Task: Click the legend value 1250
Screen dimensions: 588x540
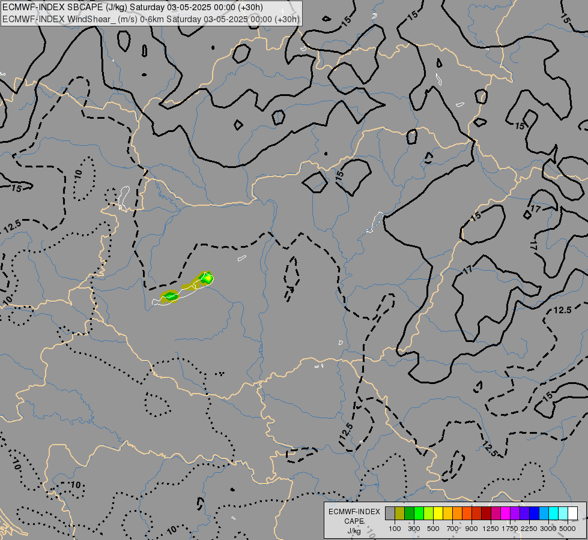Action: tap(491, 529)
